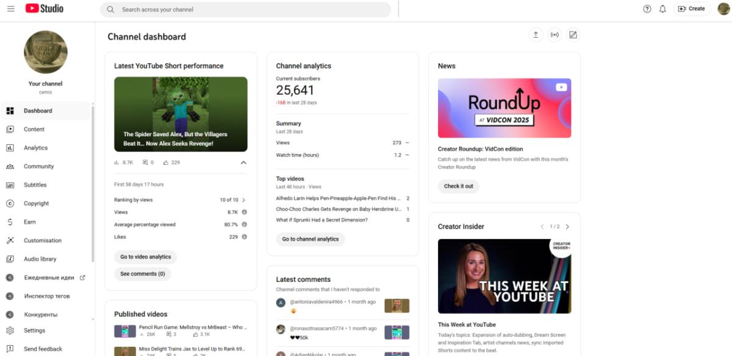The image size is (732, 356).
Task: Click the Miss Delight Trains Jax video title
Action: 192,349
